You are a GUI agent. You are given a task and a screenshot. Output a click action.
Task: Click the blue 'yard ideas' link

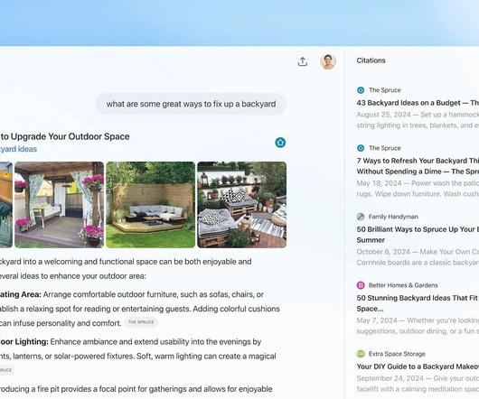(18, 149)
